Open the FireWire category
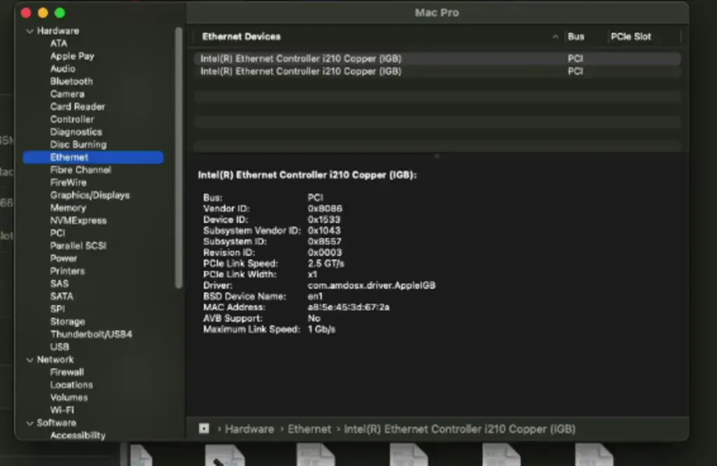 [x=68, y=183]
